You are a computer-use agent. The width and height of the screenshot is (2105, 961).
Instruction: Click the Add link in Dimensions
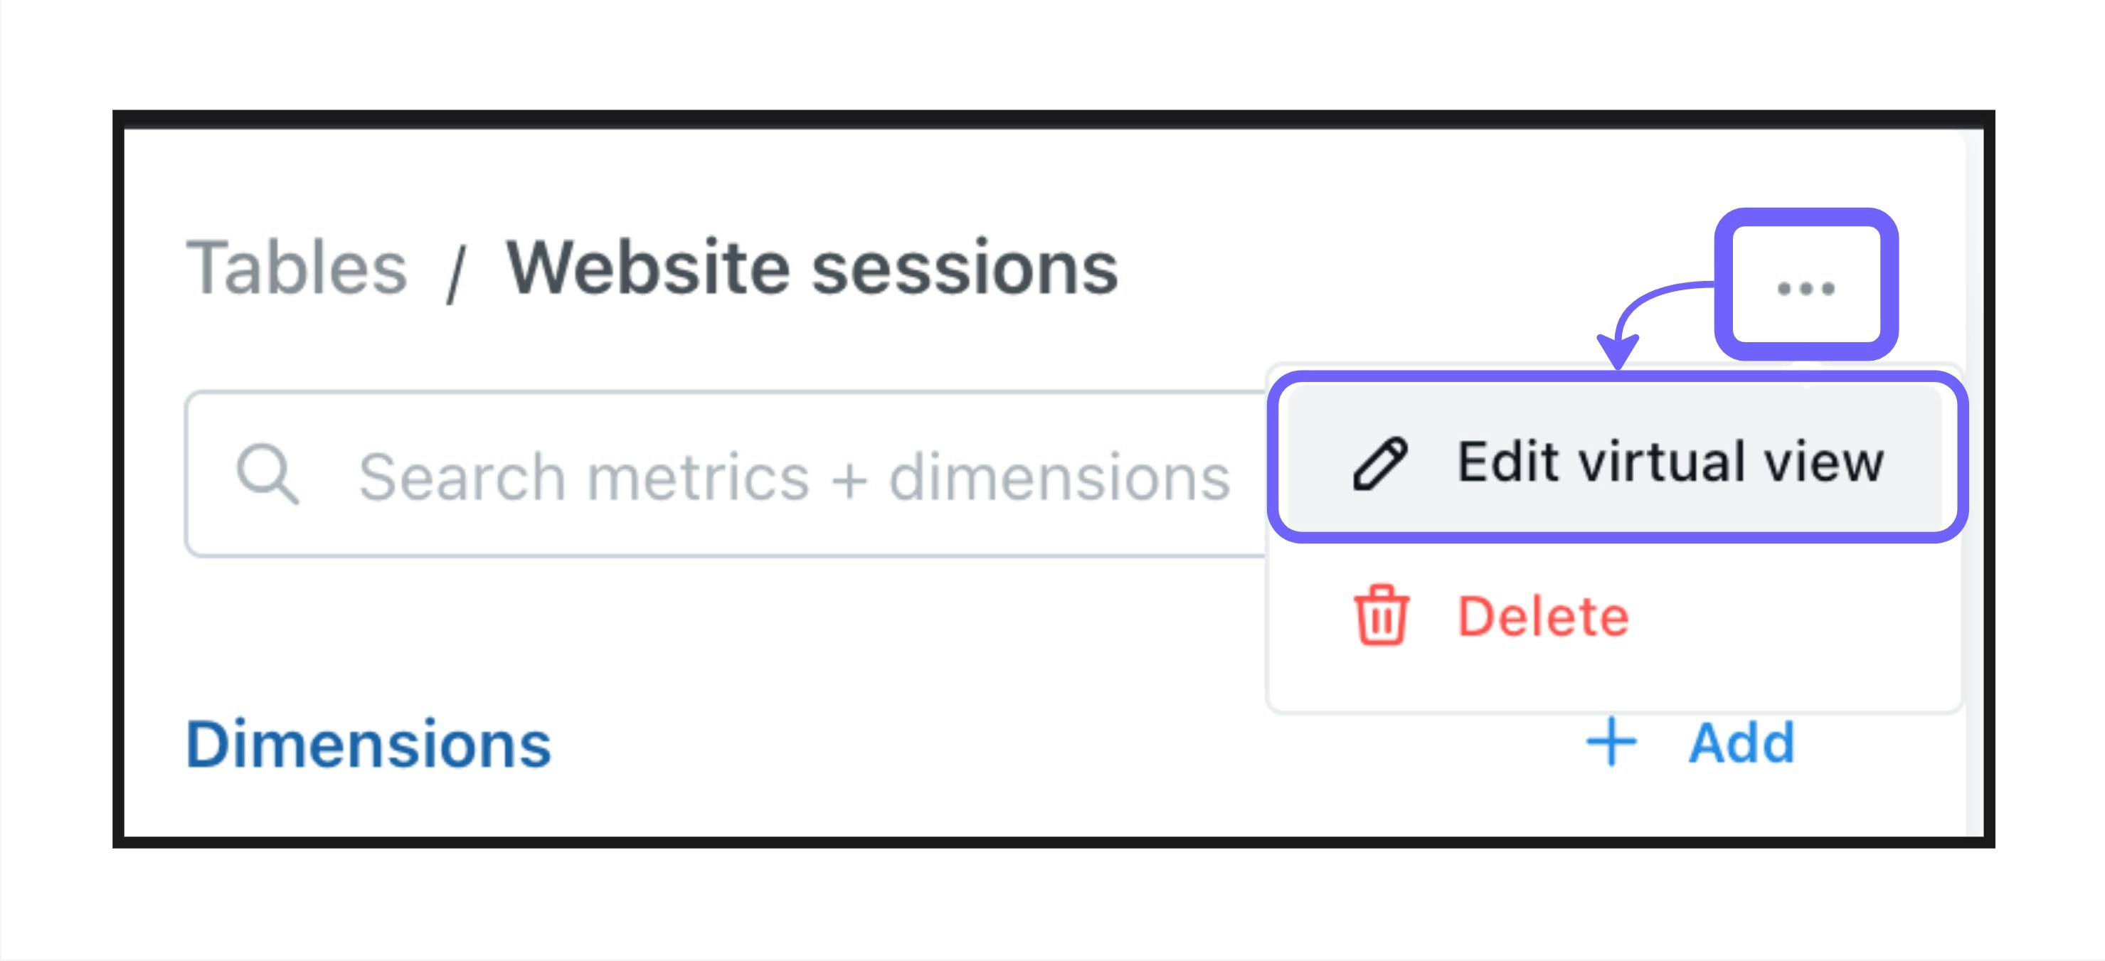(x=1741, y=742)
